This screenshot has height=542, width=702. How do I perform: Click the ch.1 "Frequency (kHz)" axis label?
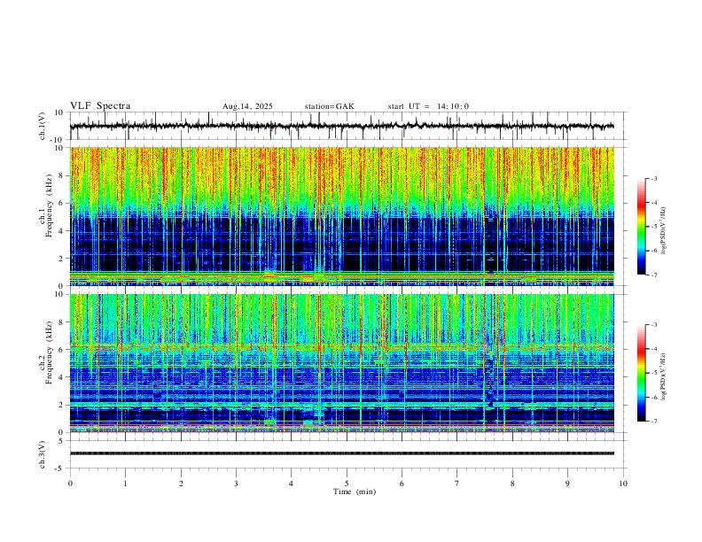click(50, 206)
